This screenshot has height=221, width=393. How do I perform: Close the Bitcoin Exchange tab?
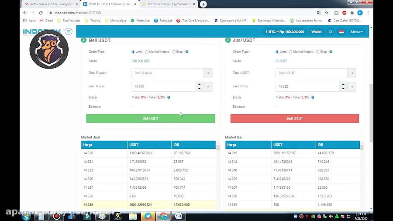pos(194,4)
